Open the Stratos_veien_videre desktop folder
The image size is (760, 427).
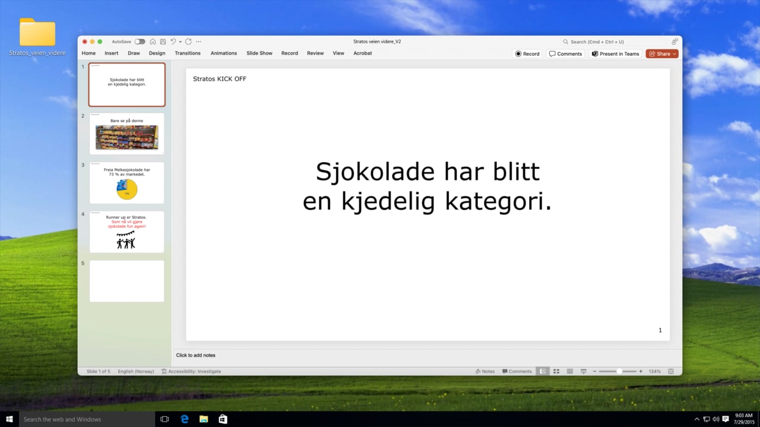click(x=37, y=37)
